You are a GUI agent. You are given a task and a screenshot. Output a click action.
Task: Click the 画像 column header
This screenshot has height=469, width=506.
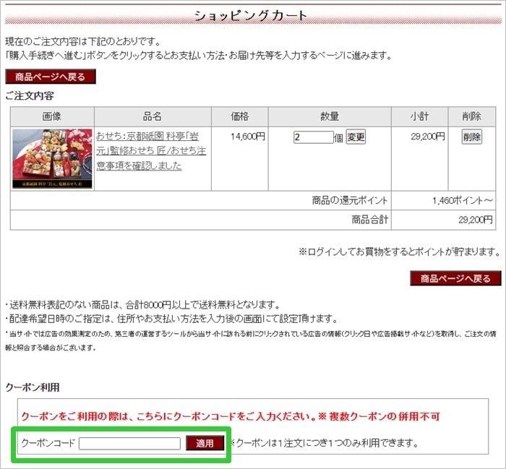click(52, 117)
